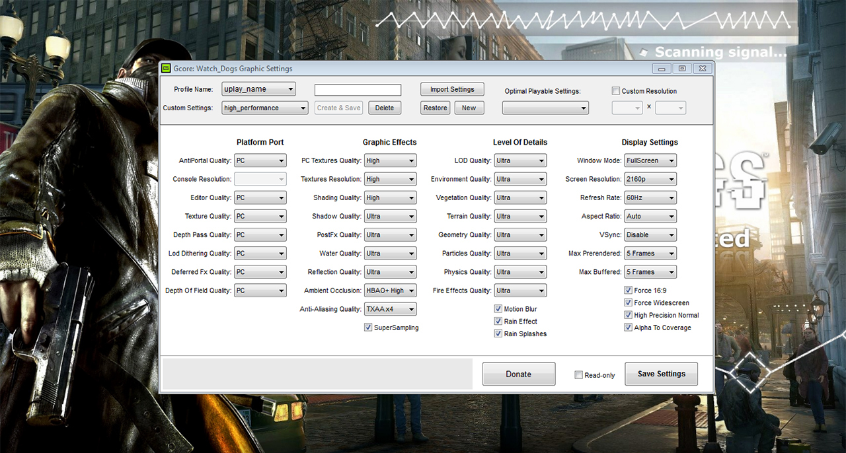Expand the Screen Resolution dropdown
This screenshot has width=846, height=453.
click(650, 179)
